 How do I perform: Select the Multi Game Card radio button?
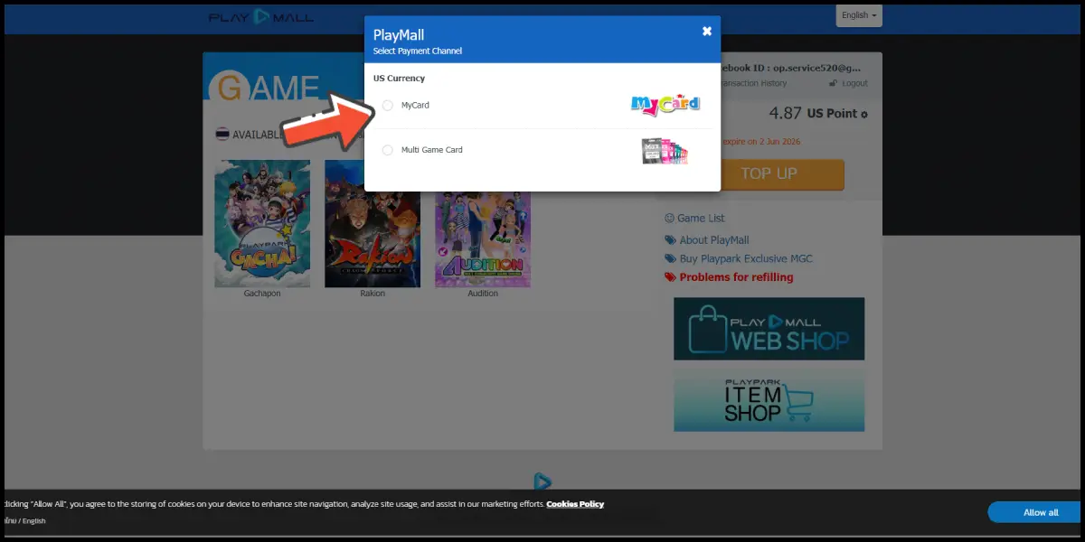387,150
